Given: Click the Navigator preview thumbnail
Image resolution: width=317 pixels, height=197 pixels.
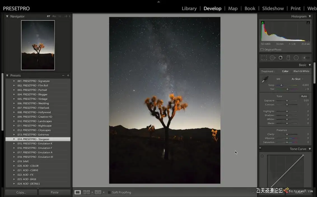Looking at the screenshot, I should coord(38,45).
